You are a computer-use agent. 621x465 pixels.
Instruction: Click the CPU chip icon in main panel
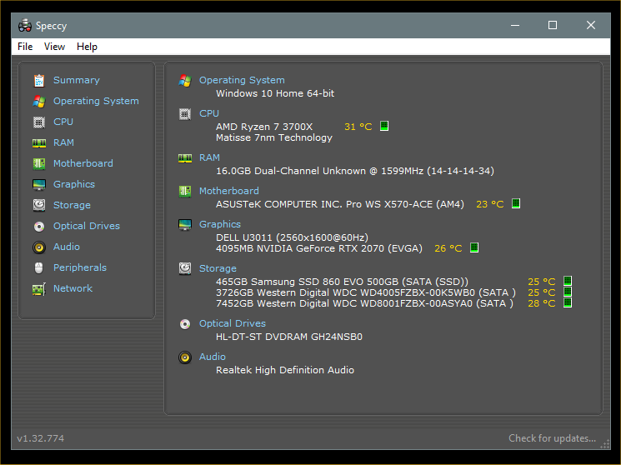(x=185, y=114)
